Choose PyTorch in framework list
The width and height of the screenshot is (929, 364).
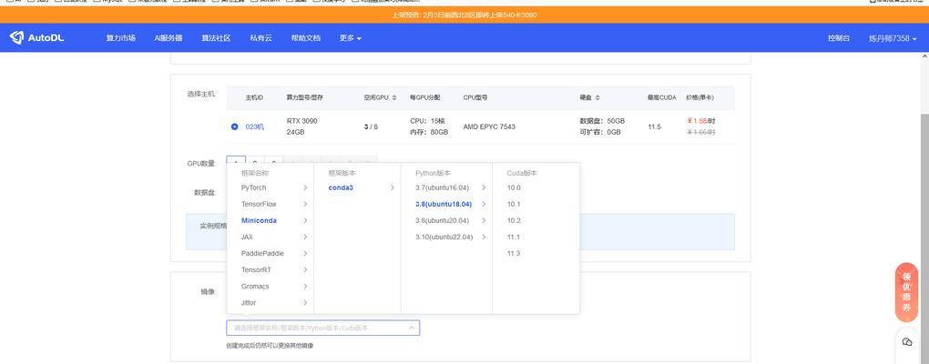click(253, 187)
